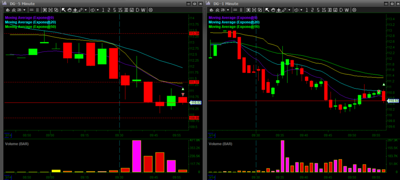Click the 110.53 price marker on 5 Minute chart
Screen dimensions: 400x180
[x=196, y=103]
